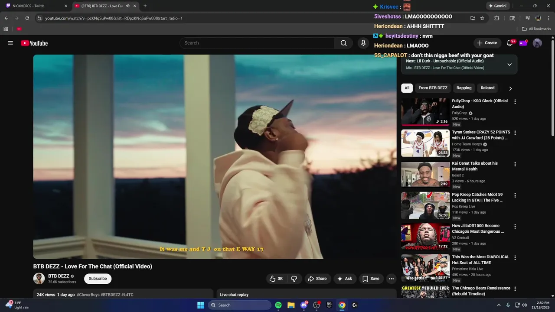Click the Ask button
The width and height of the screenshot is (555, 312).
click(x=345, y=279)
